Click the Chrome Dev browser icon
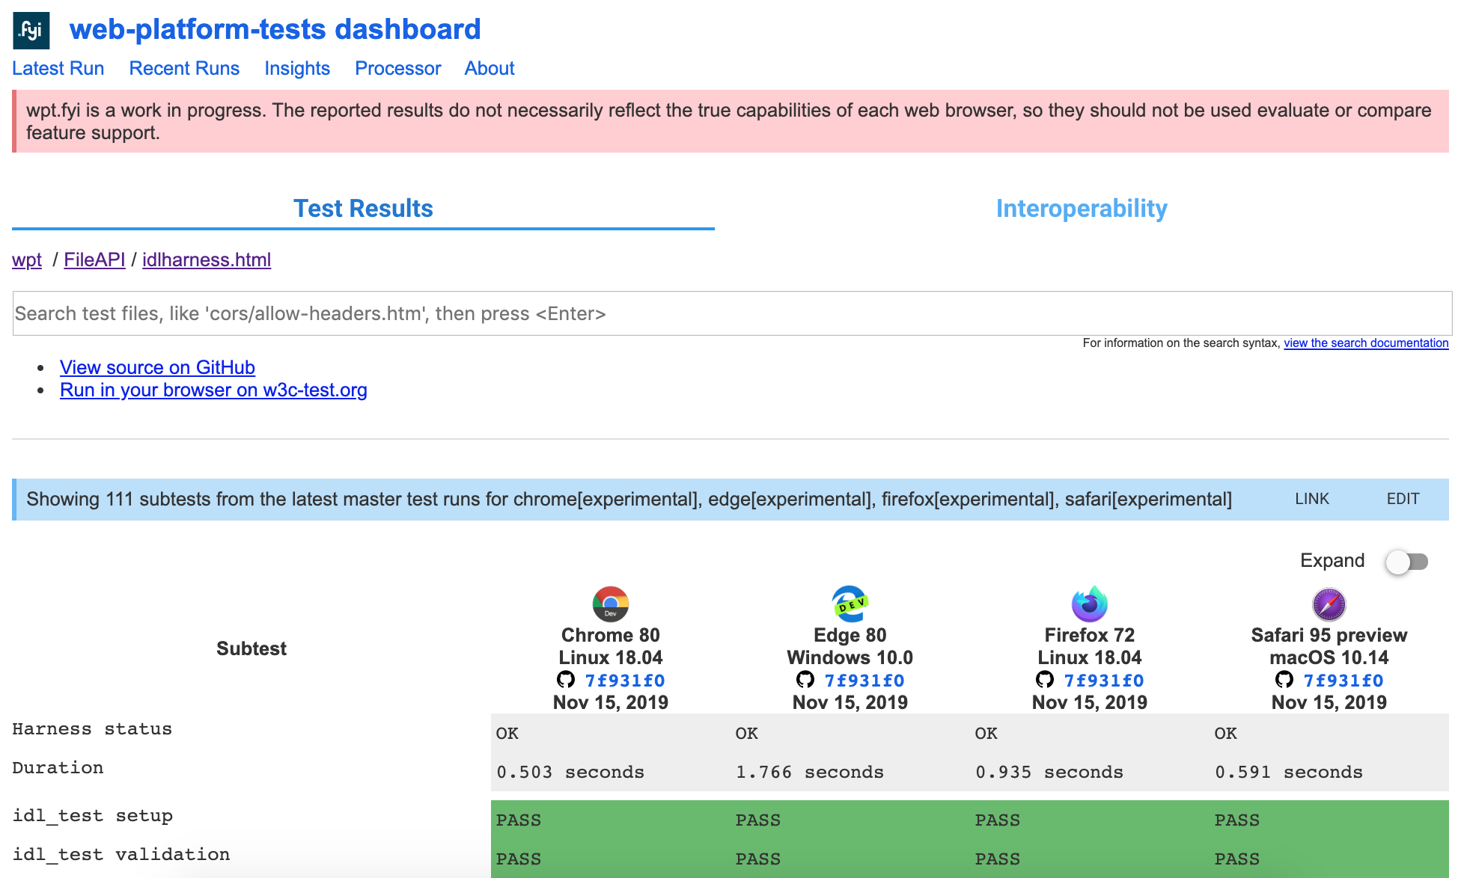 click(x=610, y=604)
